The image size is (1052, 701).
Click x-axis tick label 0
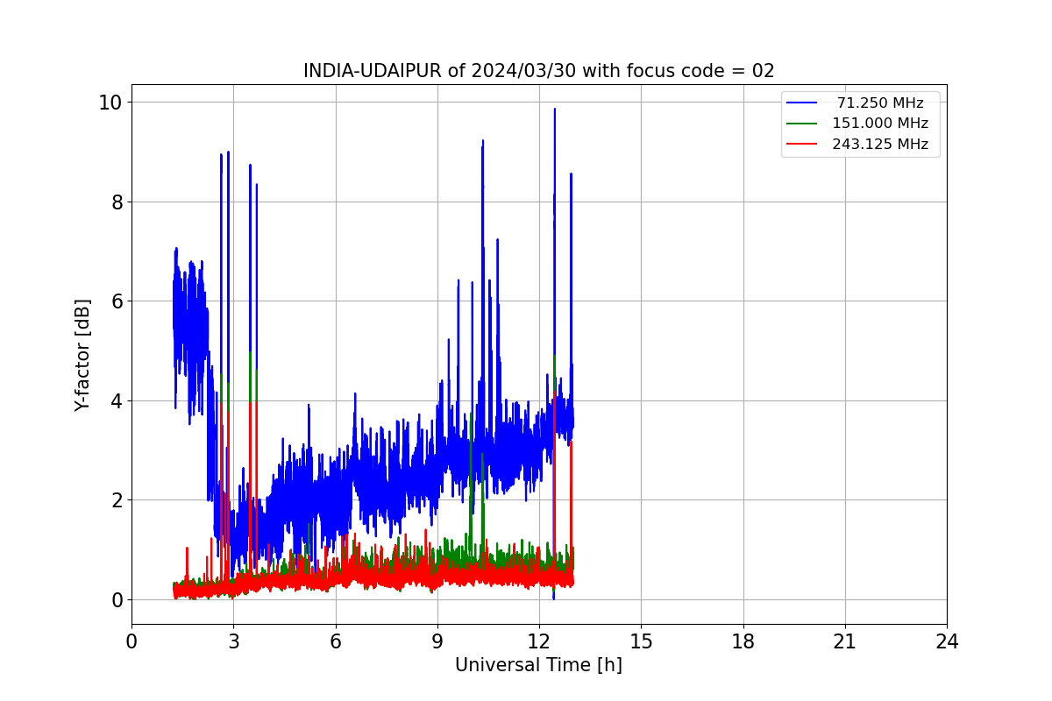point(131,642)
